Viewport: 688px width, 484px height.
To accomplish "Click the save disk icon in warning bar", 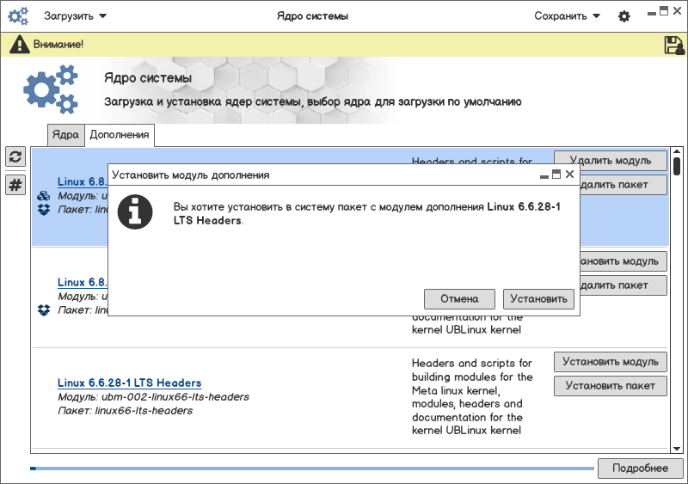I will pyautogui.click(x=674, y=45).
